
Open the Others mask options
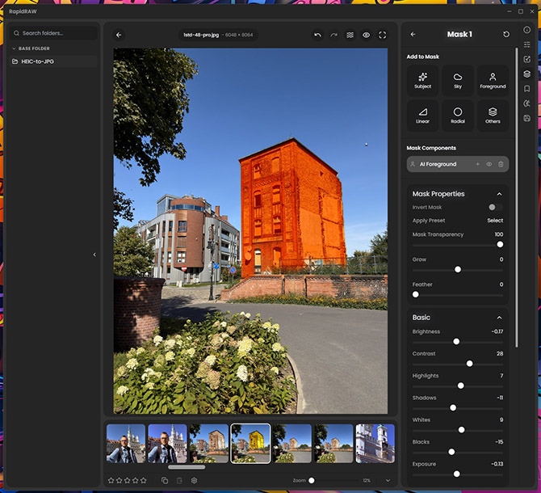point(493,116)
